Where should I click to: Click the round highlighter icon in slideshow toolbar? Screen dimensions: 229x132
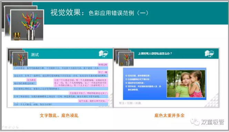[10, 127]
